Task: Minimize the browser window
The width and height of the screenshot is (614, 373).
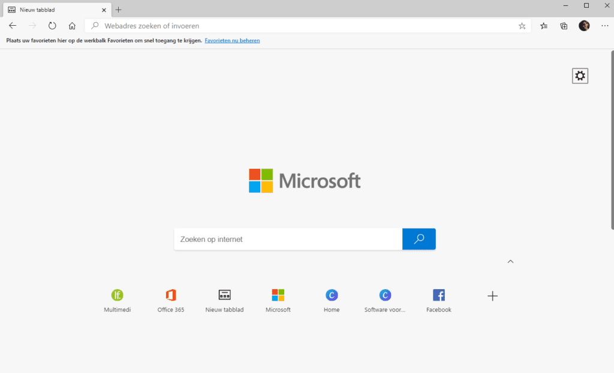Action: [x=565, y=5]
